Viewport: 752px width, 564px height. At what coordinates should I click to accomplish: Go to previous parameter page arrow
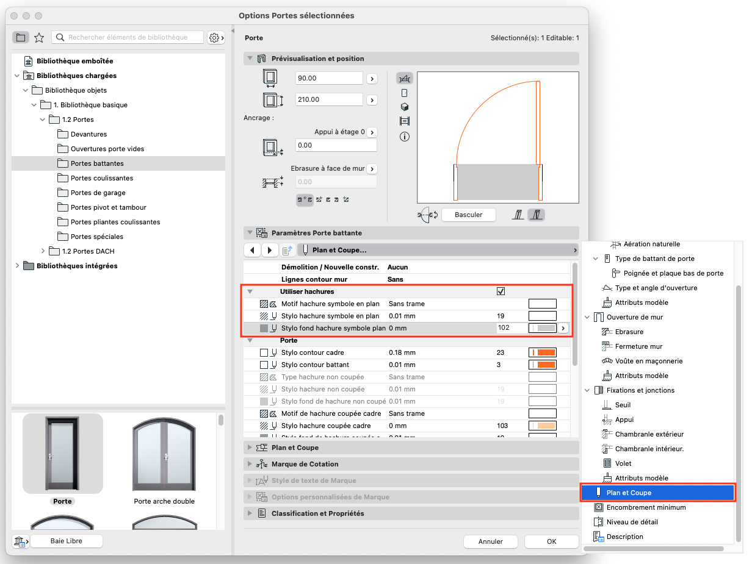[253, 250]
